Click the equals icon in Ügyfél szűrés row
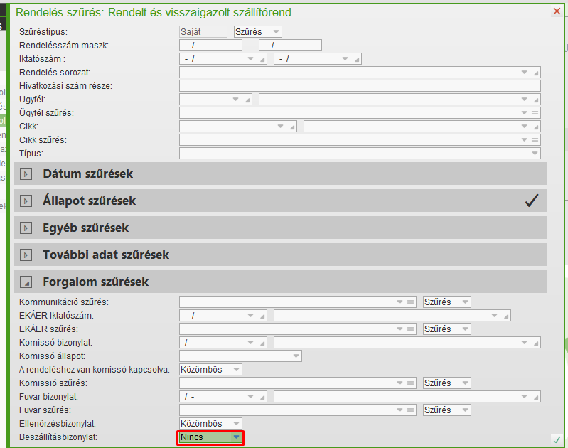Viewport: 568px width, 448px height. [x=535, y=113]
